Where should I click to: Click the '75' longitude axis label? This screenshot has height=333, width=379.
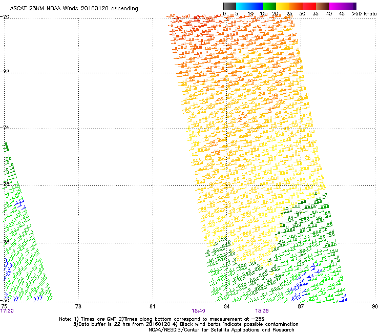(4, 306)
